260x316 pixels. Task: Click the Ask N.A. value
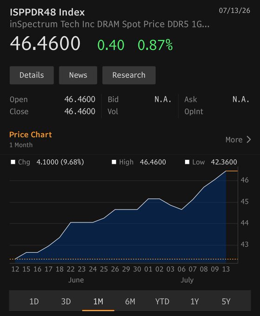[x=241, y=99]
